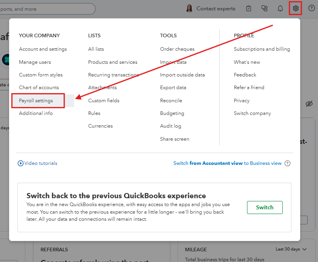Toggle the hide-values eye icon
This screenshot has height=262, width=318.
coord(309,104)
